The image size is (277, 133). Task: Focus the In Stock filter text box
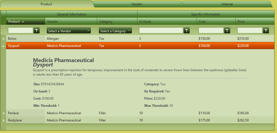[x=161, y=30]
